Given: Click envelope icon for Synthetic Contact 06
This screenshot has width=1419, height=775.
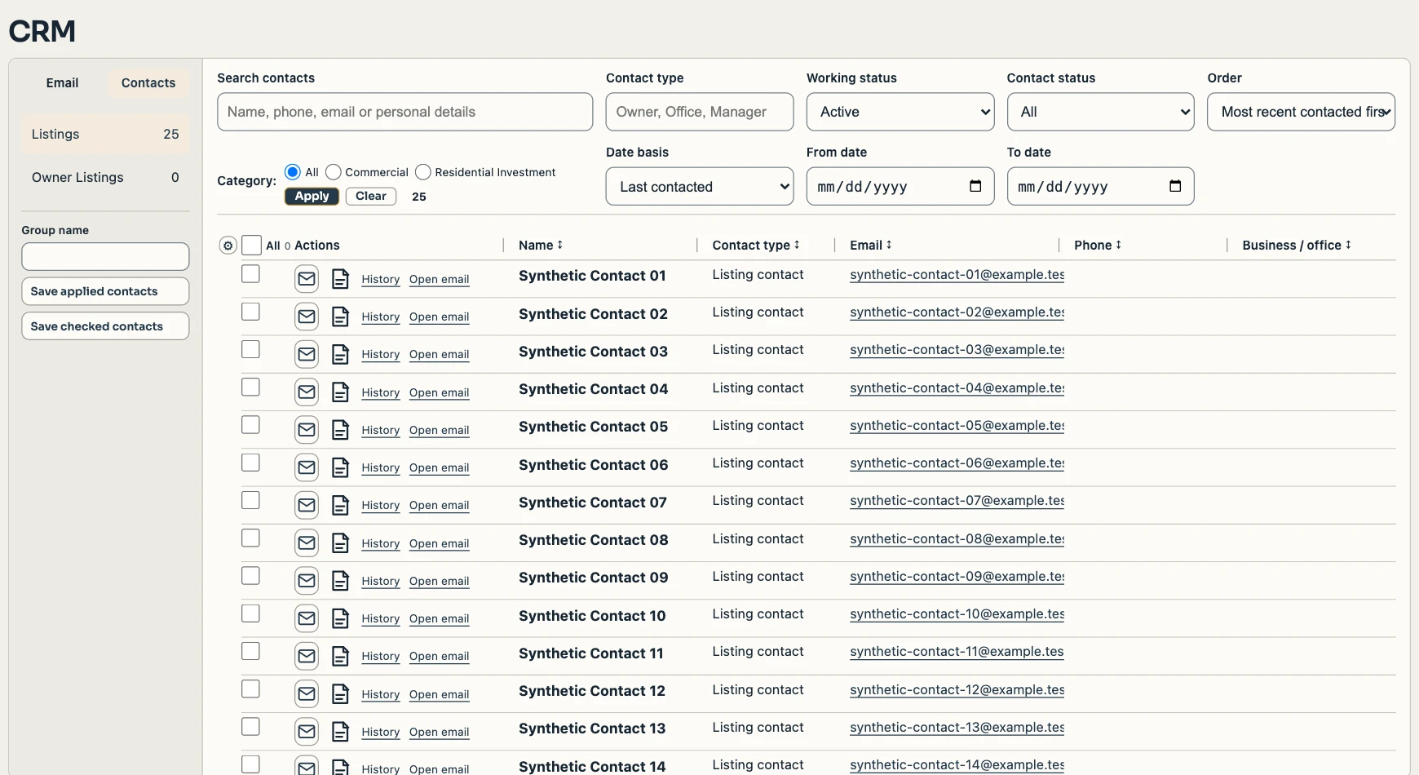Looking at the screenshot, I should pyautogui.click(x=307, y=467).
